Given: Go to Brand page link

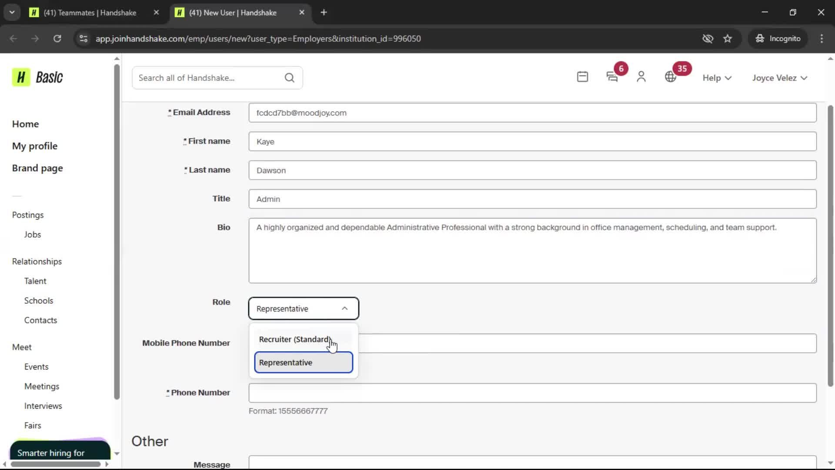Looking at the screenshot, I should click(x=37, y=168).
